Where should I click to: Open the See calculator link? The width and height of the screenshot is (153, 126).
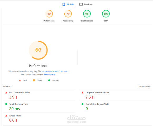pos(50,75)
